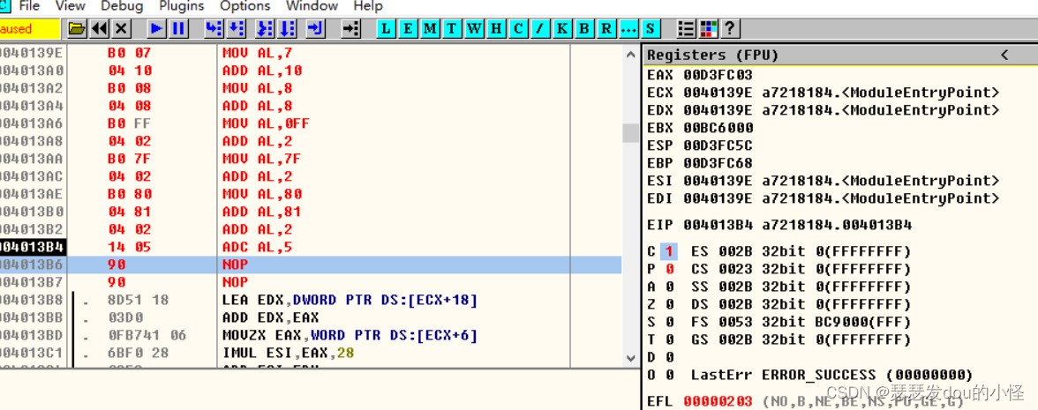Click the Step into icon
1038x410 pixels.
click(x=214, y=28)
